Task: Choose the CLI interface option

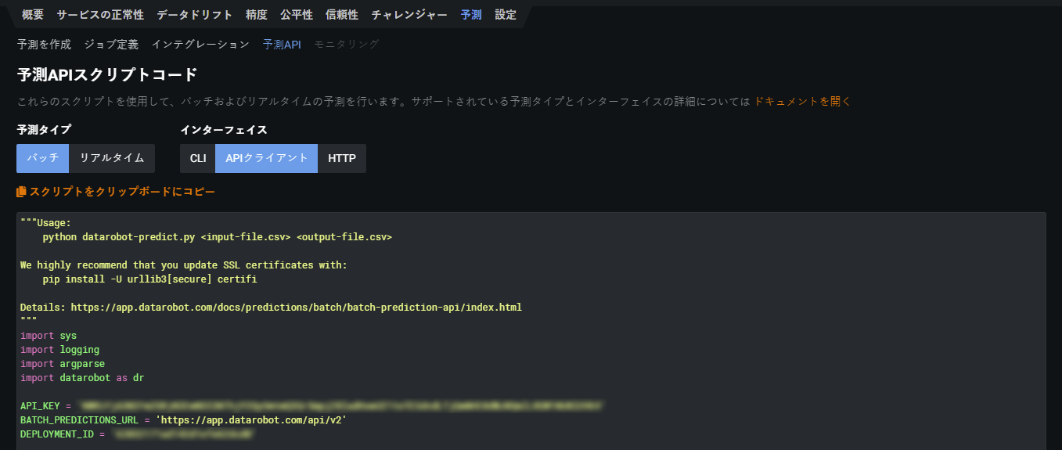Action: tap(198, 158)
